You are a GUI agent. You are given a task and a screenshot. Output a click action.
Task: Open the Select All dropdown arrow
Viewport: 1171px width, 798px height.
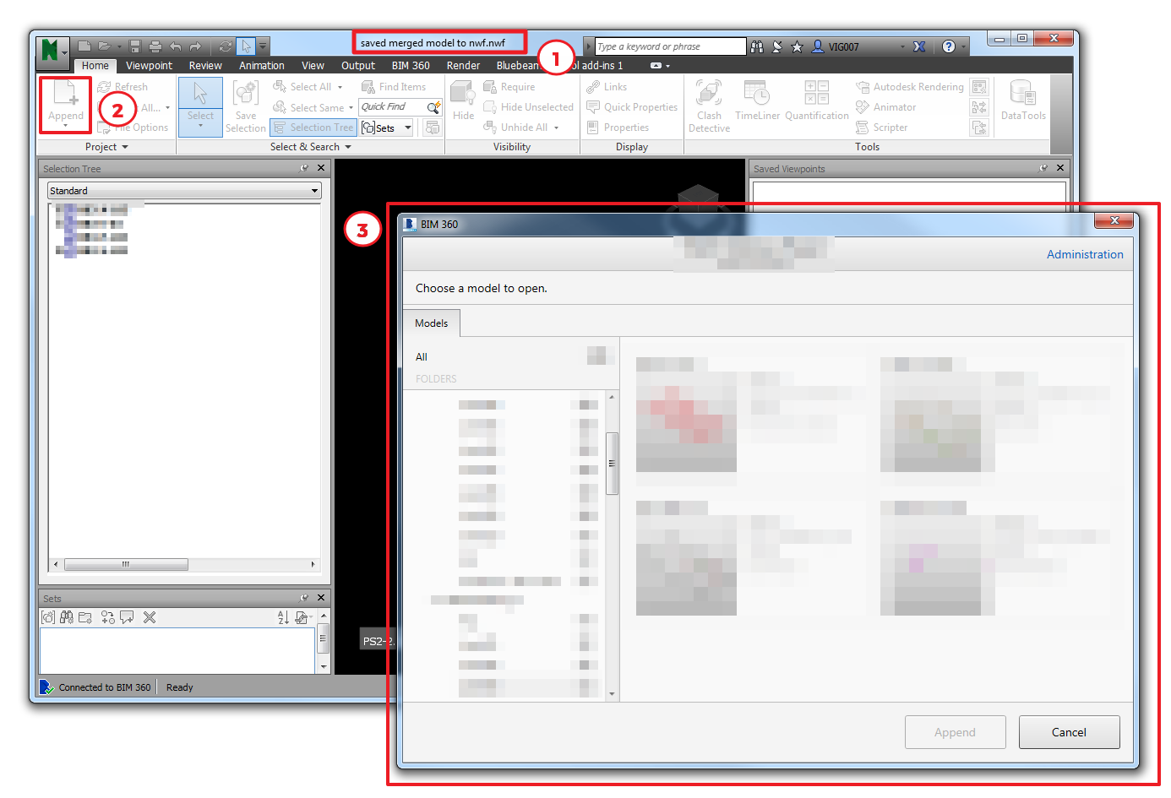[340, 87]
